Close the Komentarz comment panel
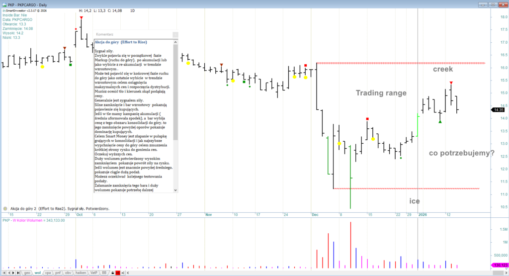509x276 pixels. pos(175,35)
